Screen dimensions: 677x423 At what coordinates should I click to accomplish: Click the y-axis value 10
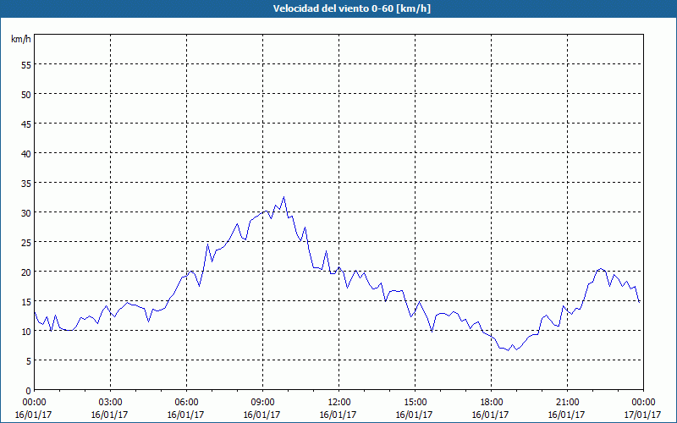[26, 331]
